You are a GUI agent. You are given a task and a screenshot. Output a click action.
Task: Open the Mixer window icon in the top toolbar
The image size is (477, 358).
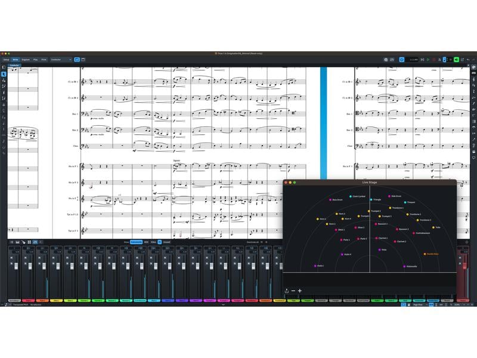pos(392,60)
